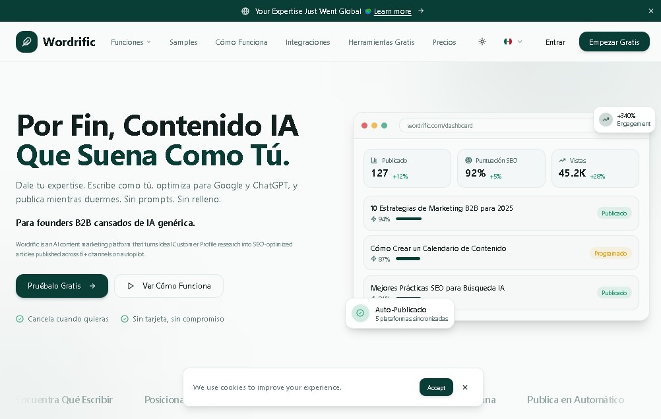
Task: Click the red dot in the dashboard mockup
Action: point(364,125)
